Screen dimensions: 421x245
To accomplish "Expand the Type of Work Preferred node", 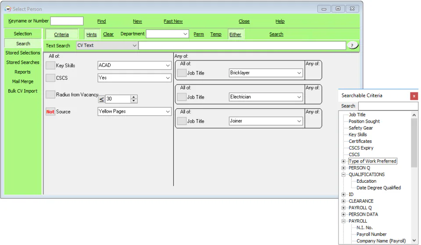I will click(343, 161).
